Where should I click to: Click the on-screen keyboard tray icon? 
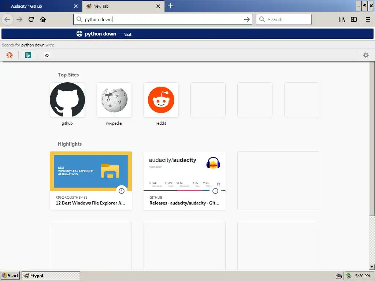(x=339, y=276)
